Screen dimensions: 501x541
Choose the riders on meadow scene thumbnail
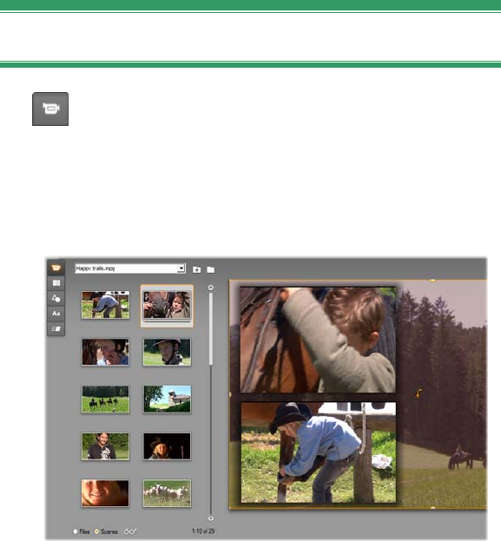[106, 399]
